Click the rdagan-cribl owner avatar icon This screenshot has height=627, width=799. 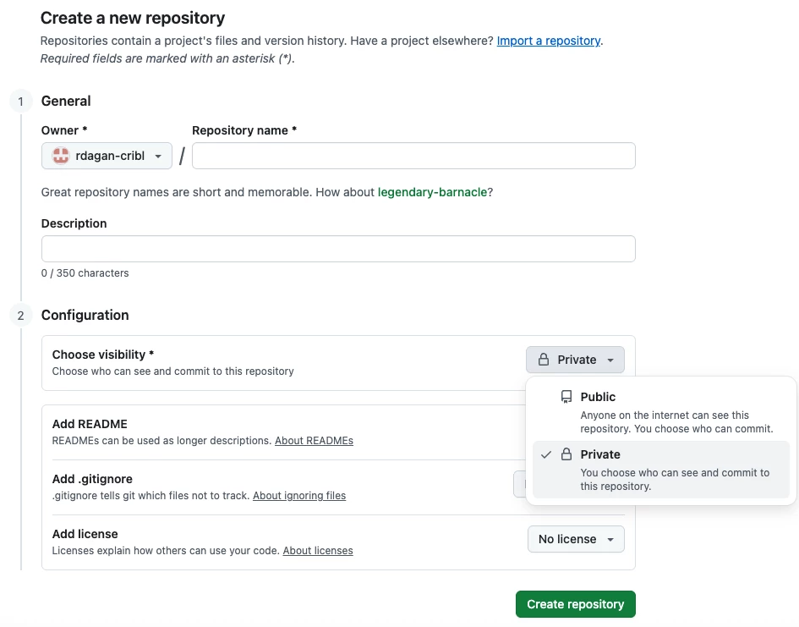[61, 156]
